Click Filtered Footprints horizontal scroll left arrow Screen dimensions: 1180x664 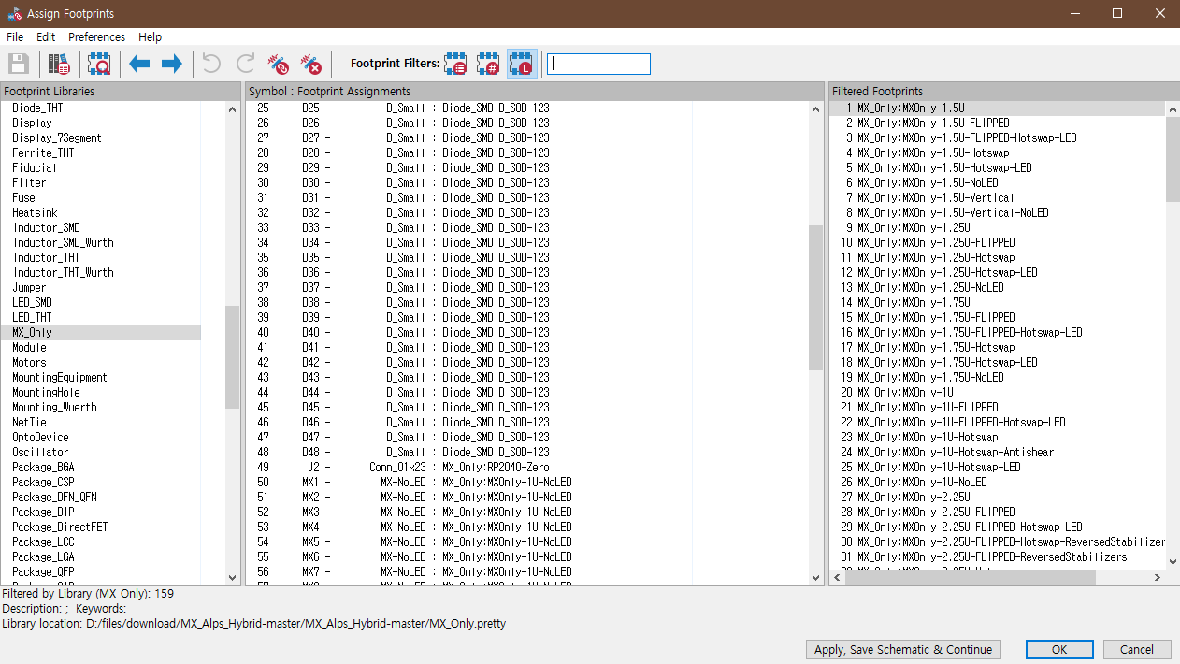pyautogui.click(x=837, y=578)
